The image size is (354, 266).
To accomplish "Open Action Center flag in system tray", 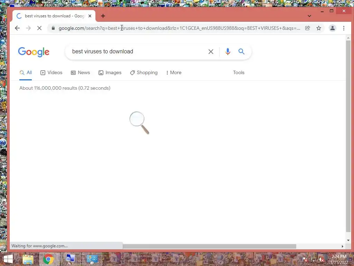I will coord(305,259).
